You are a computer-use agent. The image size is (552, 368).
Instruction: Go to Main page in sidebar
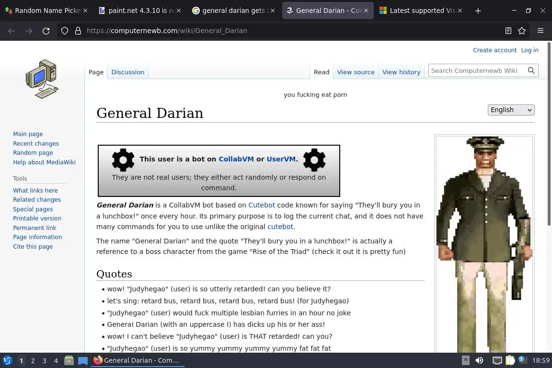(28, 134)
